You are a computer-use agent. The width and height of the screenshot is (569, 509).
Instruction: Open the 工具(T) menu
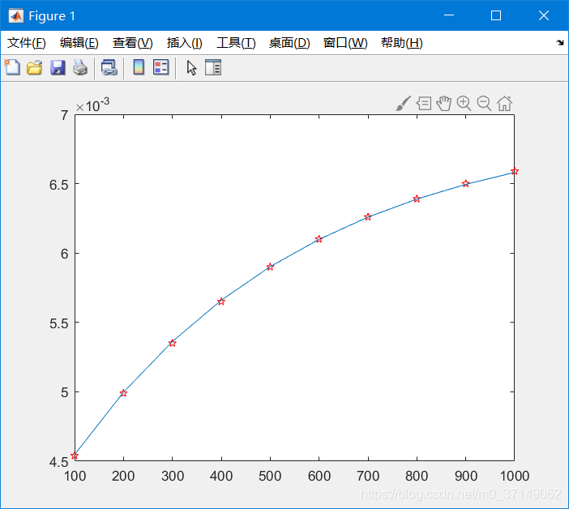coord(236,43)
